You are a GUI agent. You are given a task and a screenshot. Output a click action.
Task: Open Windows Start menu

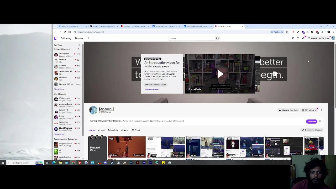pos(3,163)
